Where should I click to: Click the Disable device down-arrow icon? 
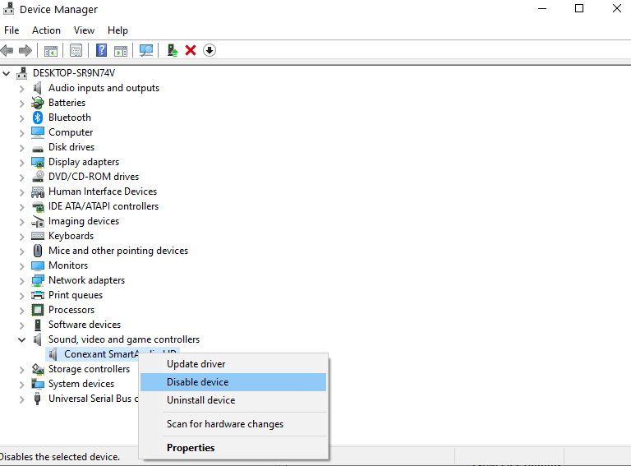[210, 50]
